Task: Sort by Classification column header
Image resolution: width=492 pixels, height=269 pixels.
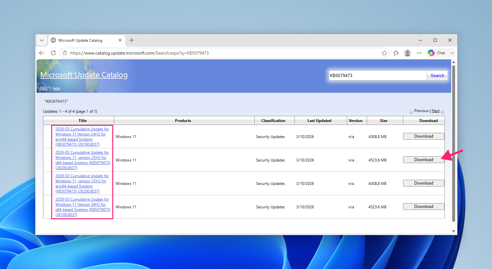Action: pos(273,121)
